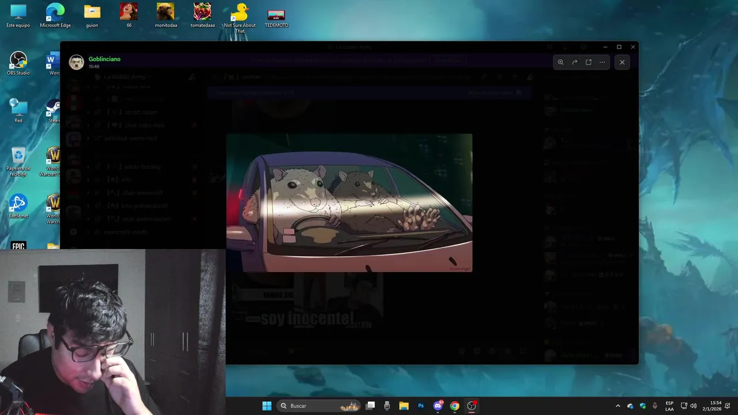Select the Microsoft Edge desktop shortcut
The width and height of the screenshot is (738, 415).
coord(55,16)
